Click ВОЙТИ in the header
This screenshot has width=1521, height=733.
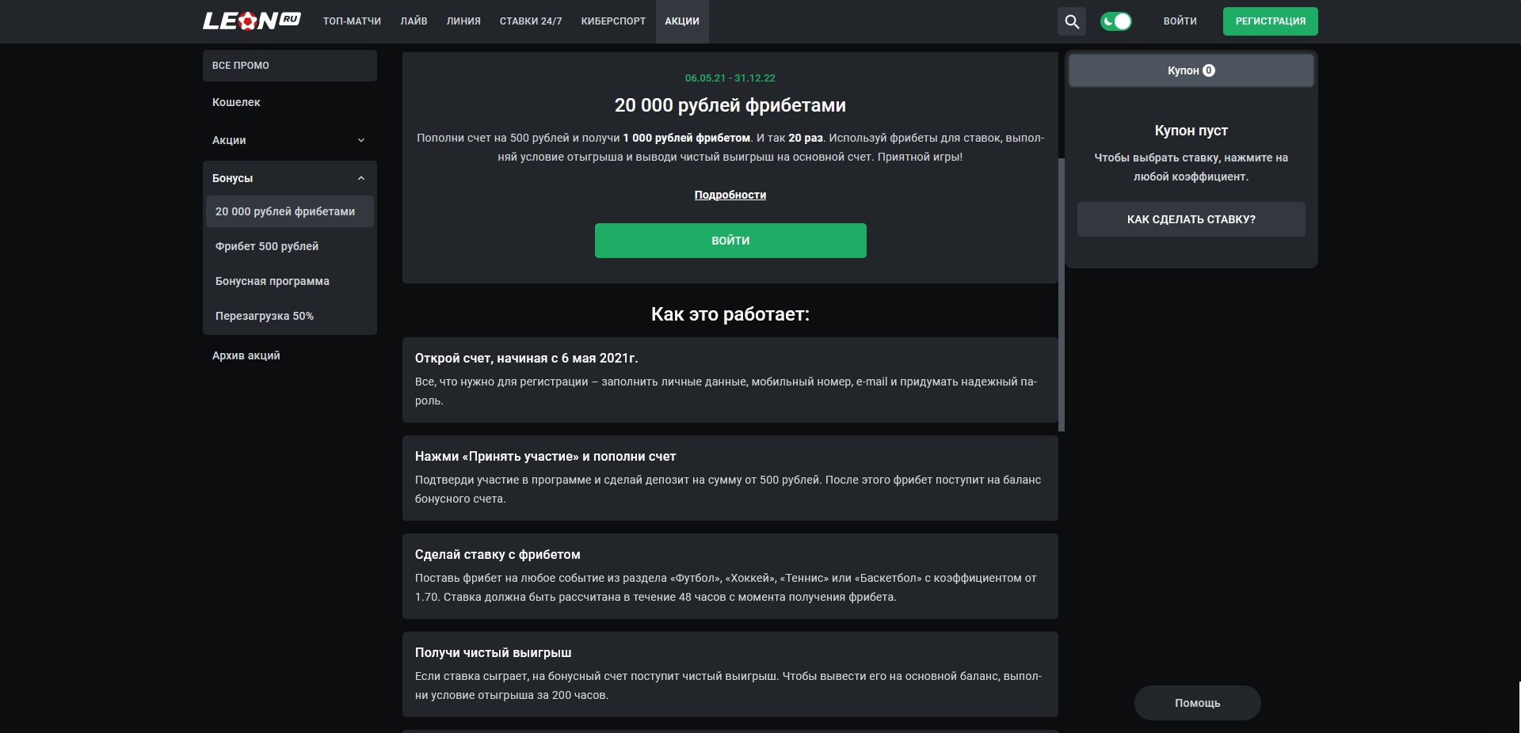point(1180,21)
